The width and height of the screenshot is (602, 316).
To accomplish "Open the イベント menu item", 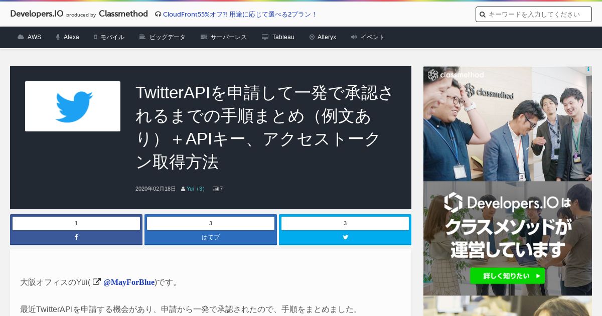I will click(373, 37).
